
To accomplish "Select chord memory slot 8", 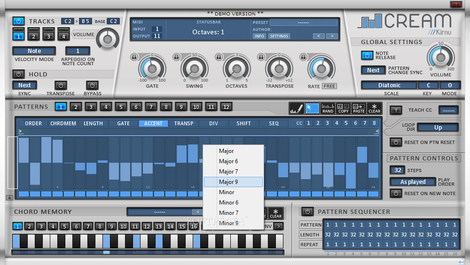I will [100, 226].
